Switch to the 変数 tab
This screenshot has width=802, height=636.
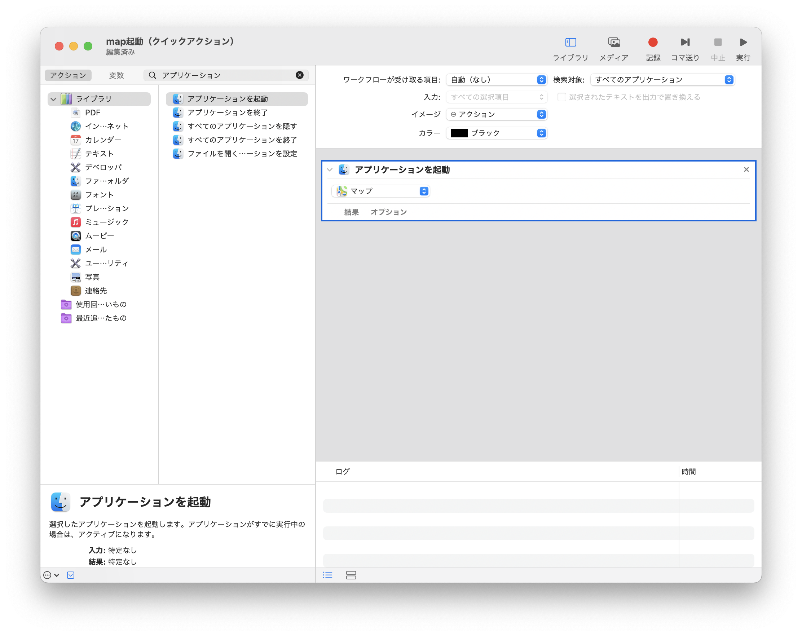point(116,75)
